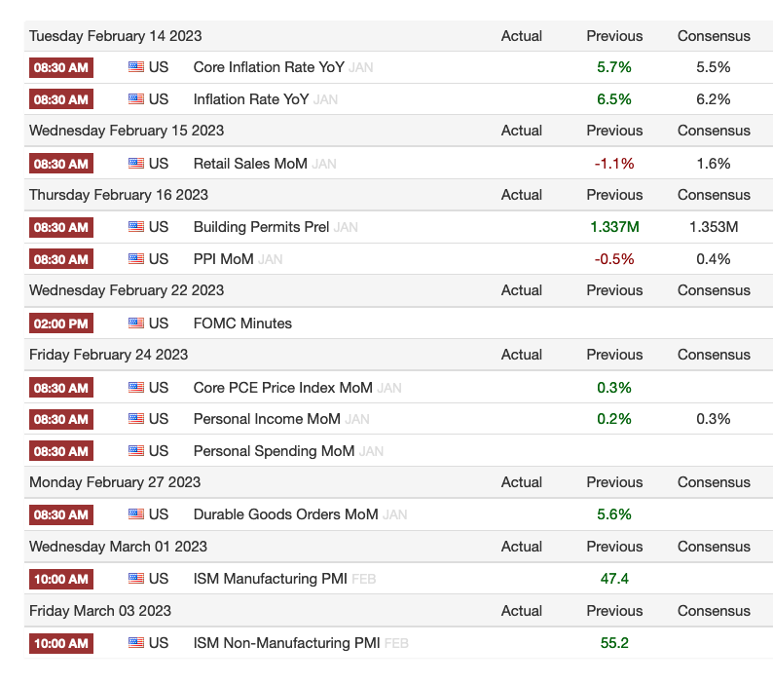Click US flag icon in Personal Income MoM row

coord(136,419)
